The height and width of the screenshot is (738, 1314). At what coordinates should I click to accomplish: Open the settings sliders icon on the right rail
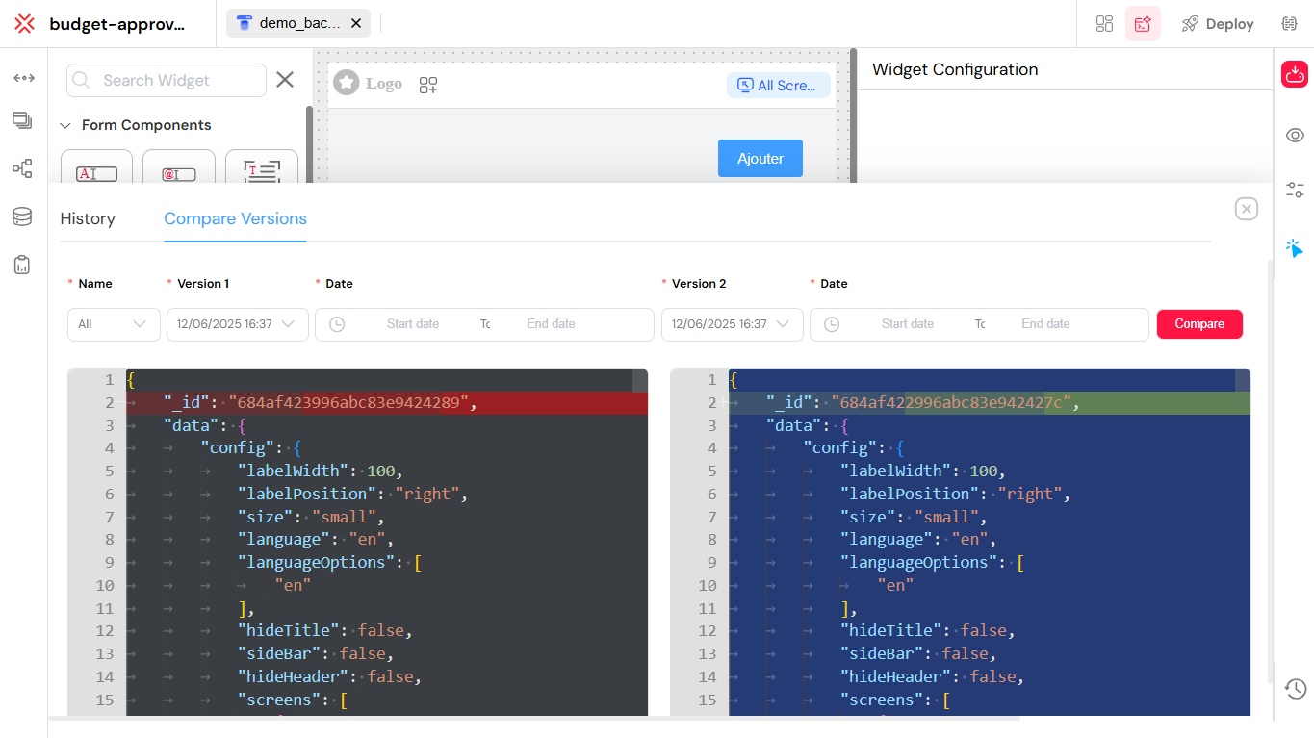click(x=1295, y=189)
